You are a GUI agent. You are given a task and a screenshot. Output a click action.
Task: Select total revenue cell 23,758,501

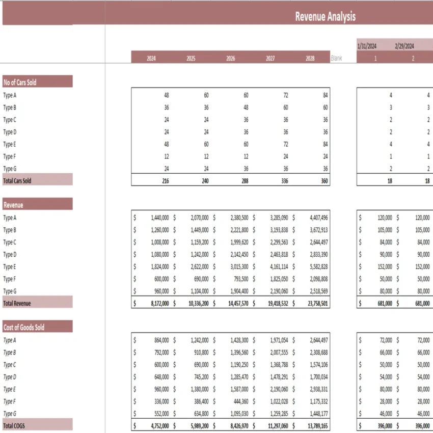coord(318,304)
